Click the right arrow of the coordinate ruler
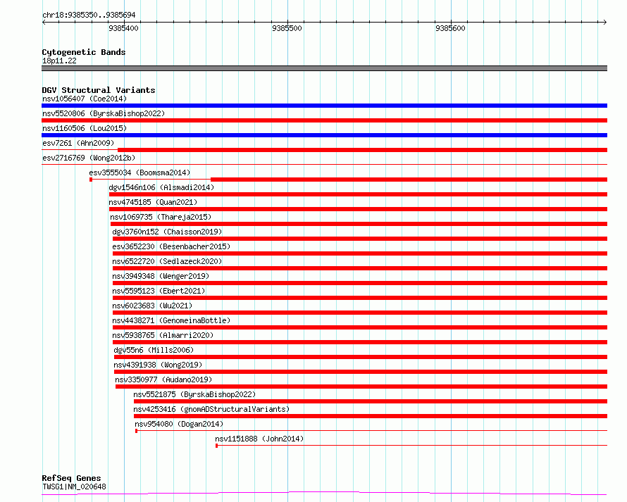Image resolution: width=627 pixels, height=502 pixels. 604,22
